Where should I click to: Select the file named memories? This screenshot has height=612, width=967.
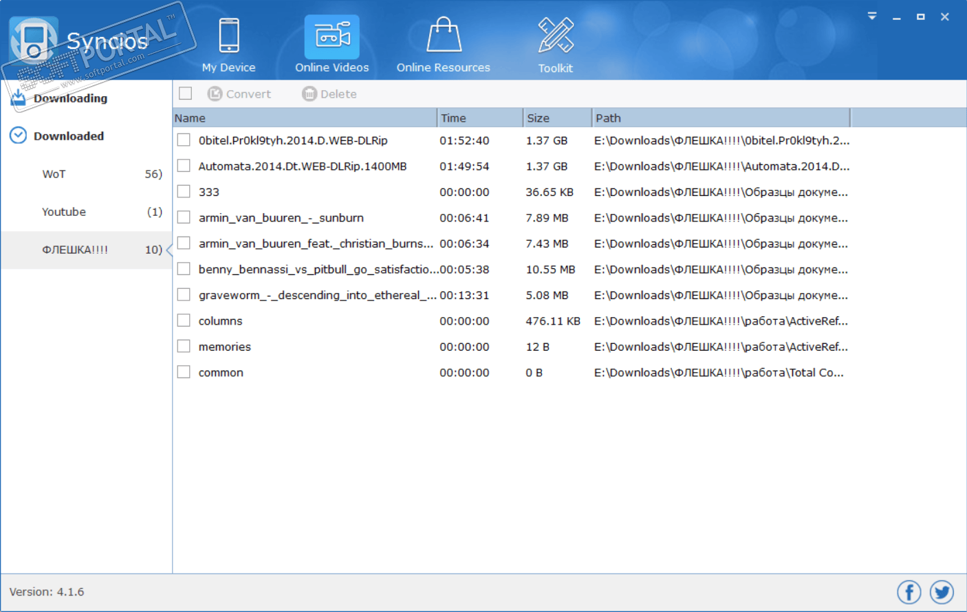225,347
